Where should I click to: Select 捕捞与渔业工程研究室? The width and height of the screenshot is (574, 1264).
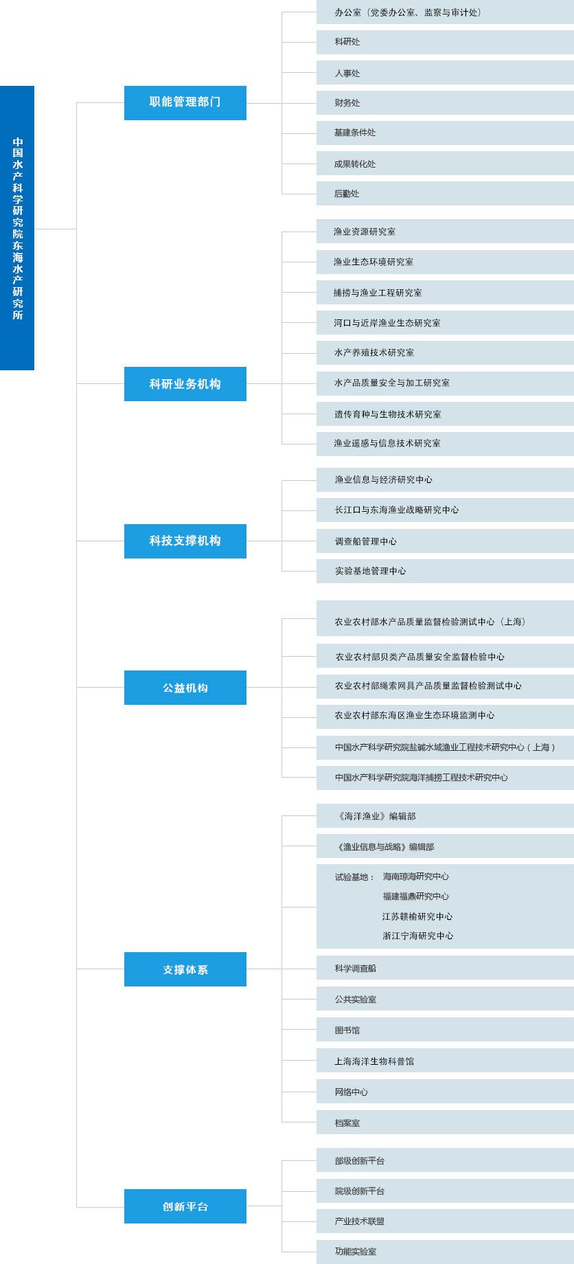coord(445,293)
